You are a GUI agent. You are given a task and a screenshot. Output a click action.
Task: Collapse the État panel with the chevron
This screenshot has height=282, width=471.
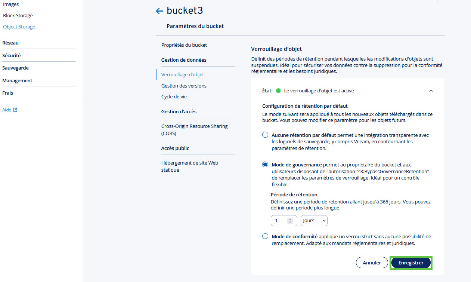[431, 91]
